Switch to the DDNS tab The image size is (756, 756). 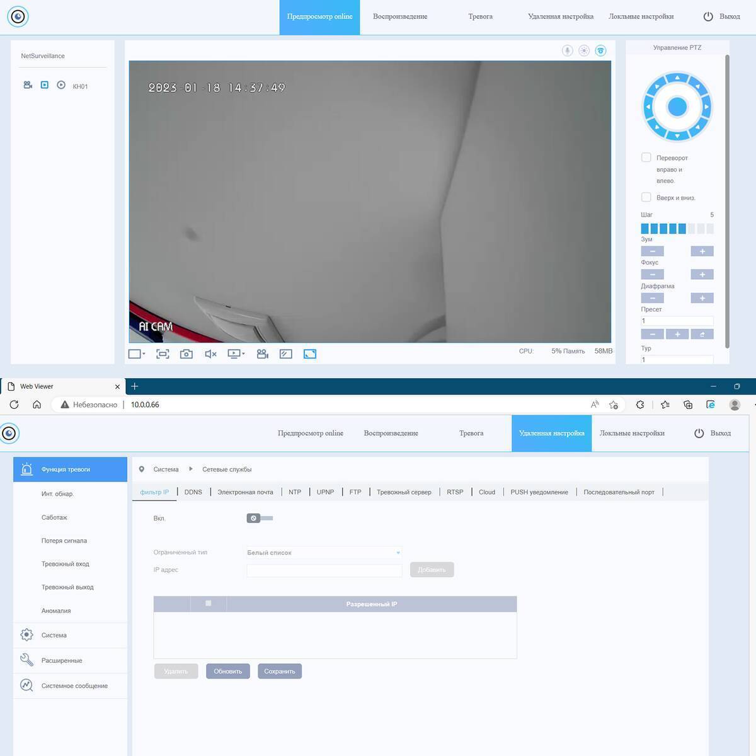[x=193, y=492]
